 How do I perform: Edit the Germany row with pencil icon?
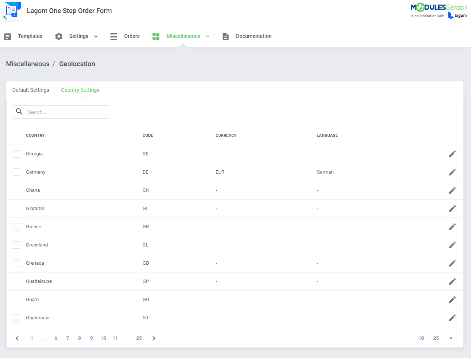452,172
